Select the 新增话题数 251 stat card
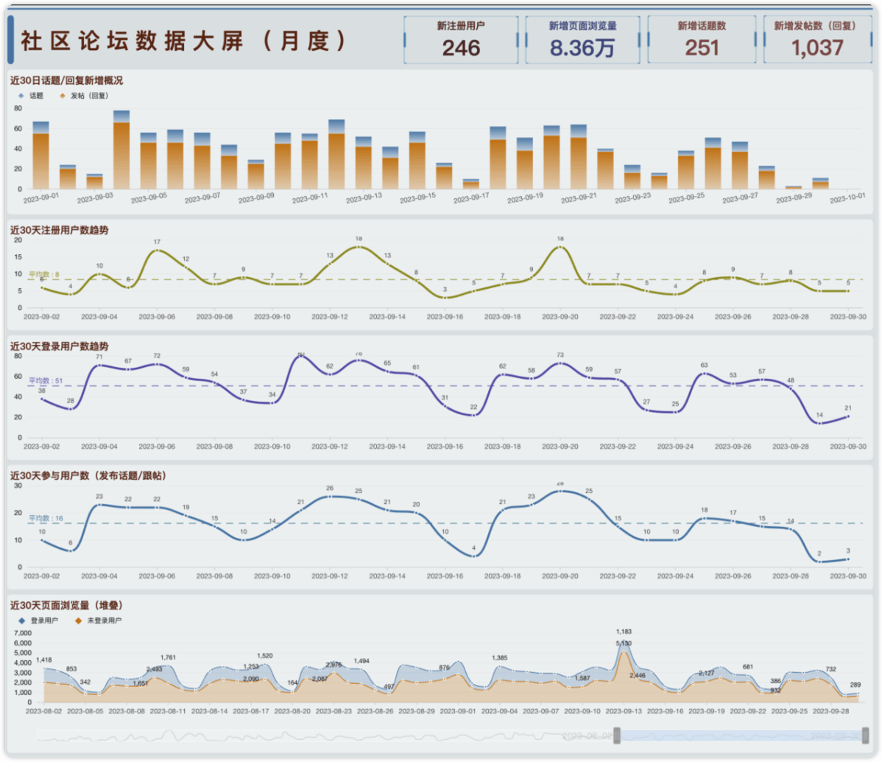The width and height of the screenshot is (882, 762). click(x=702, y=39)
